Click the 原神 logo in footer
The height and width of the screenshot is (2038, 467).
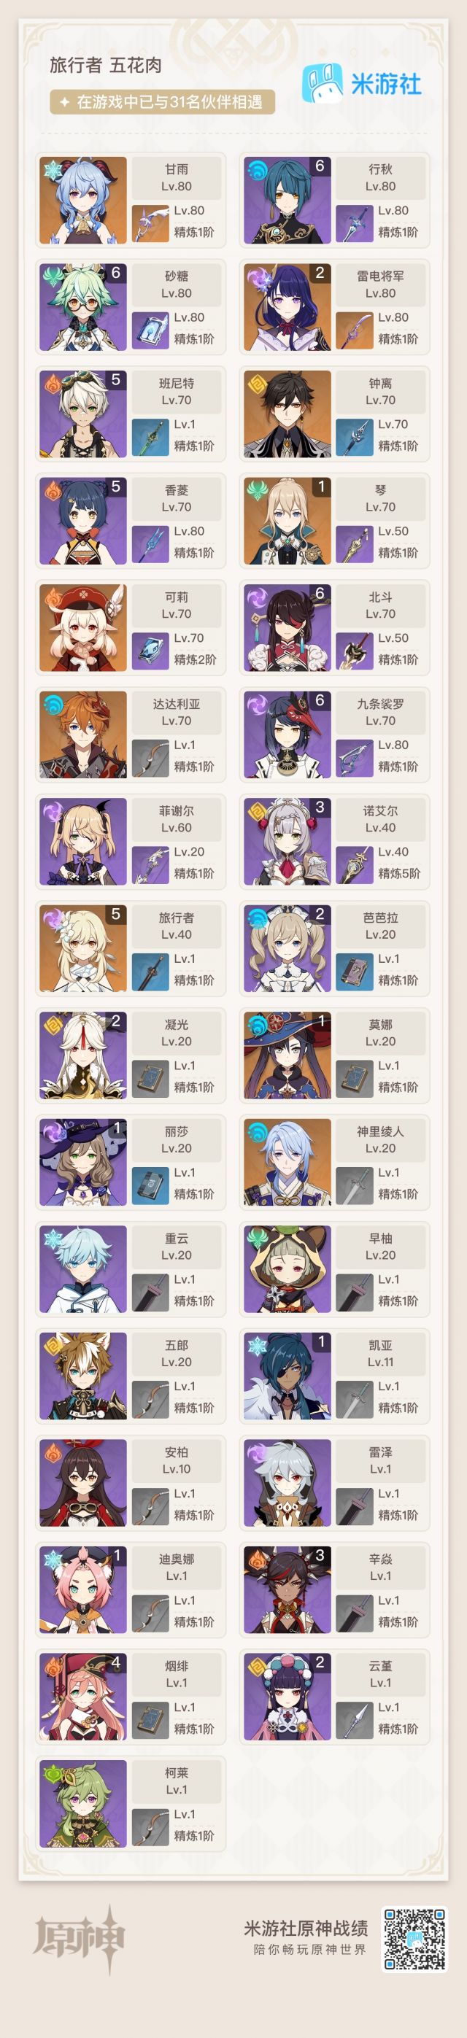tap(79, 1938)
